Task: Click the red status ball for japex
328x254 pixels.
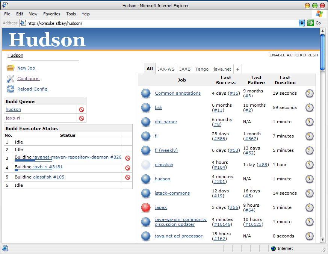Action: coord(146,207)
